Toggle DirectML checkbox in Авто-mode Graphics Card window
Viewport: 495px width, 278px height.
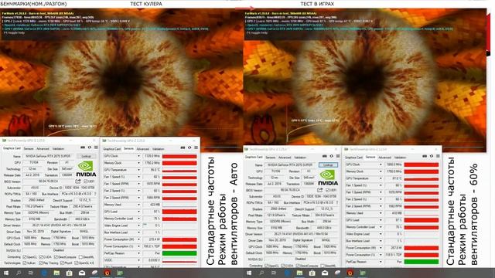pos(80,257)
